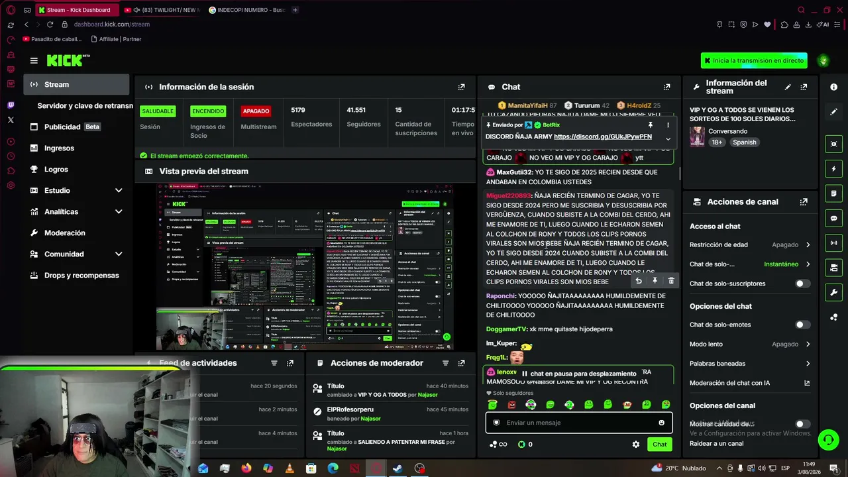This screenshot has width=848, height=477.
Task: Open filter options in Feed de actividades
Action: [x=274, y=363]
